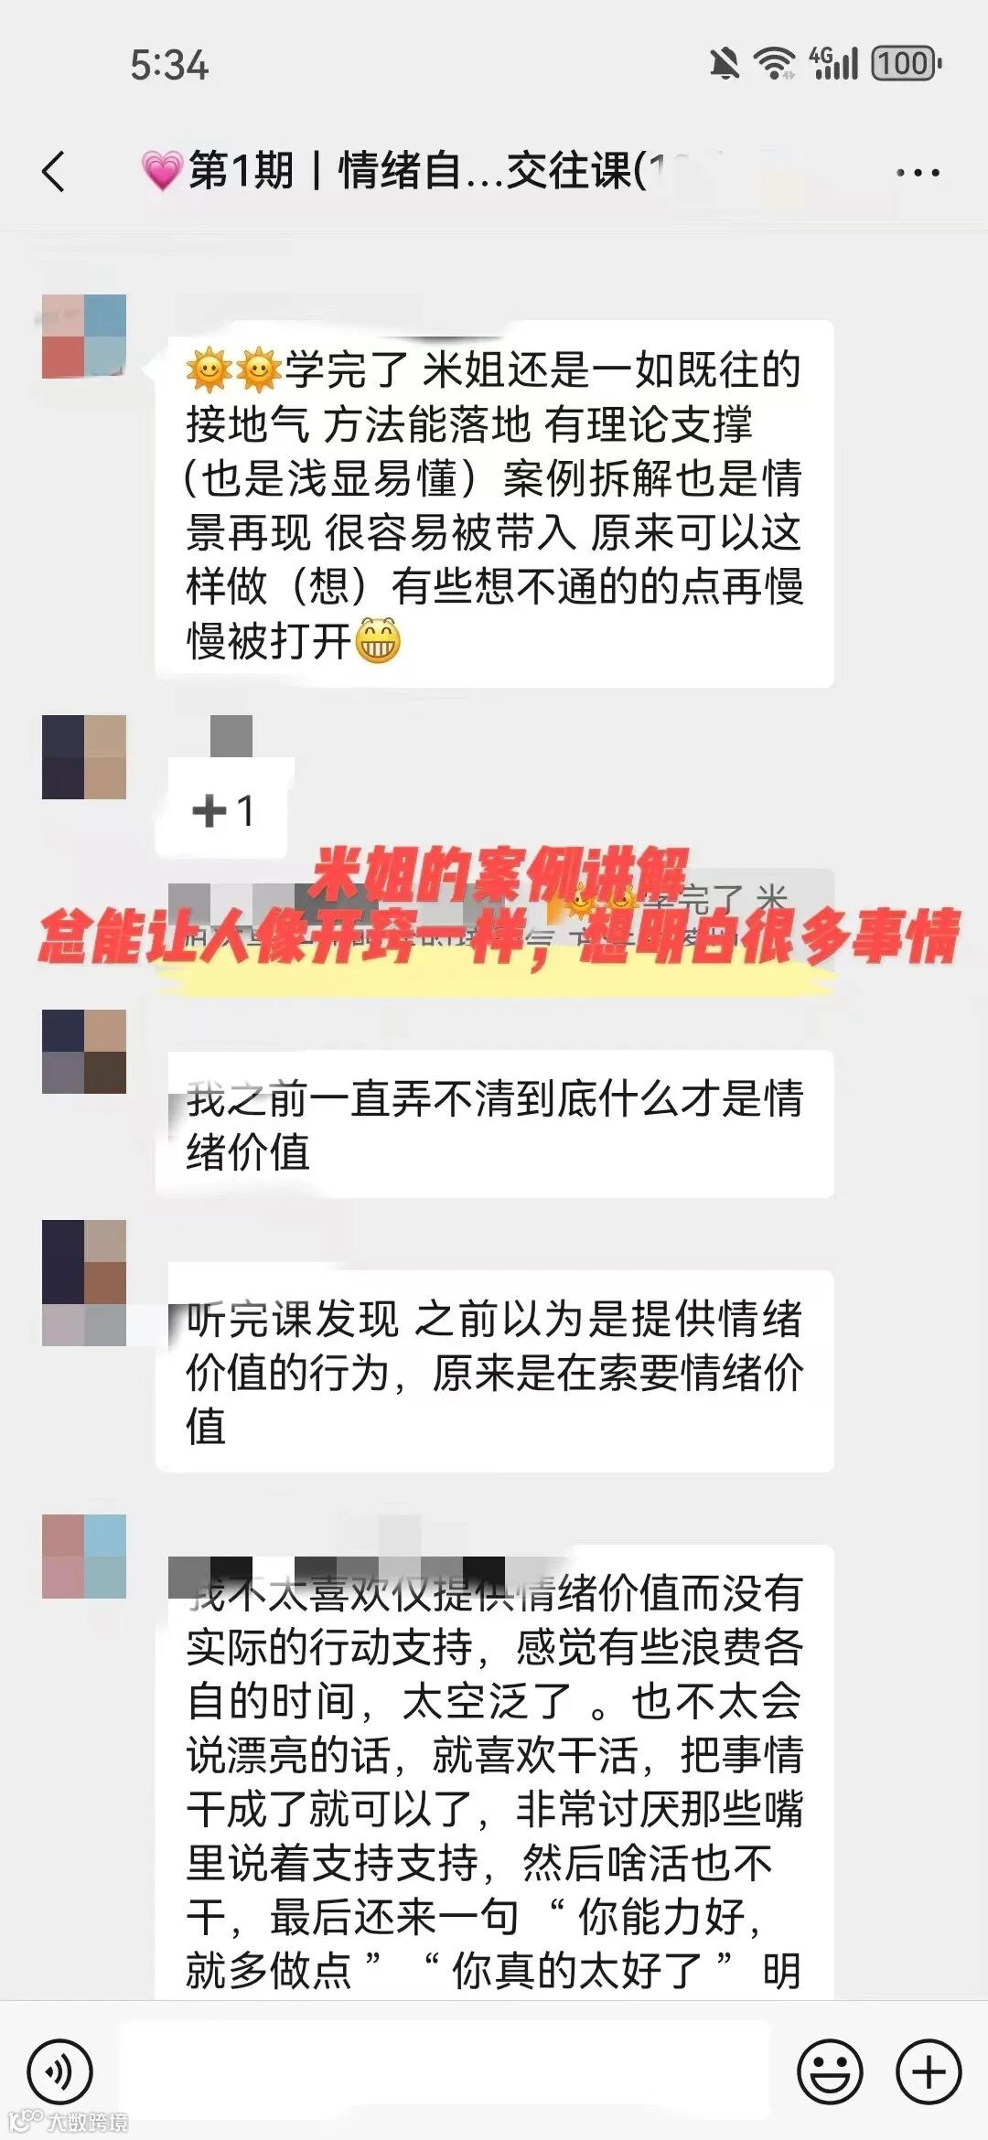988x2140 pixels.
Task: Select the 原来是在索要情绪价值 message bubble
Action: [494, 1371]
